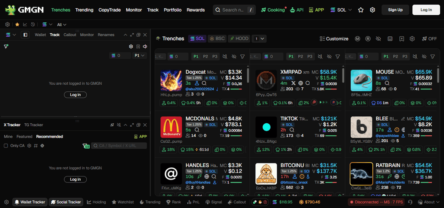Switch to the Callout tab
Screen dimensions: 444x208
70,35
